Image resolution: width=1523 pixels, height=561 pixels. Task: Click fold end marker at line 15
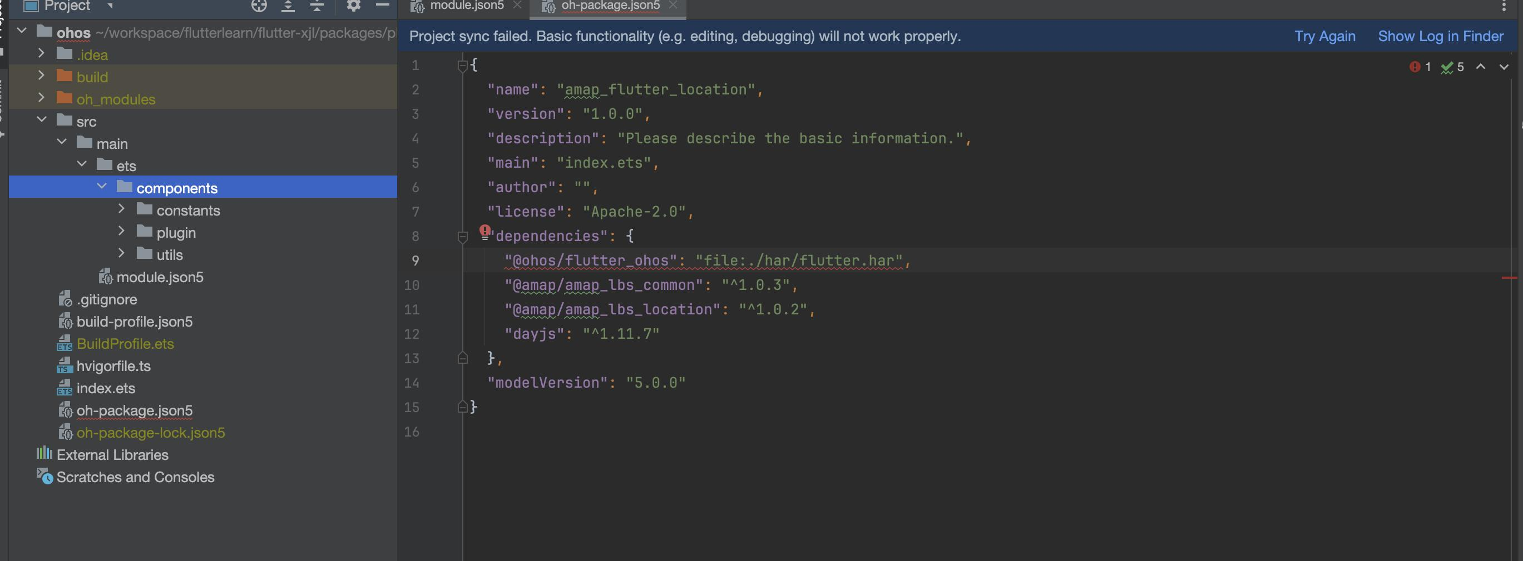click(x=463, y=407)
